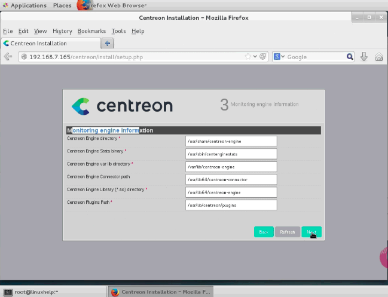Image resolution: width=388 pixels, height=297 pixels.
Task: Open the View menu
Action: coord(40,31)
